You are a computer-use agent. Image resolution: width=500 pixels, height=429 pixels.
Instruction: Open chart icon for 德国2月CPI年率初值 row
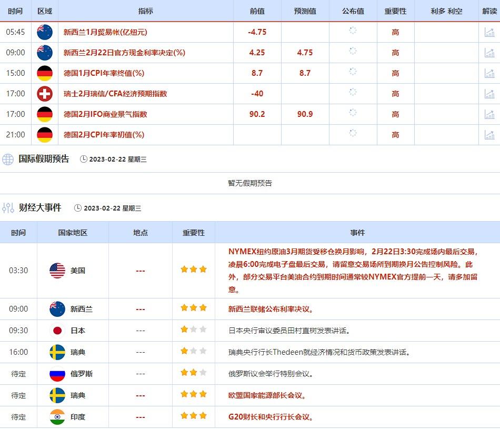[489, 135]
